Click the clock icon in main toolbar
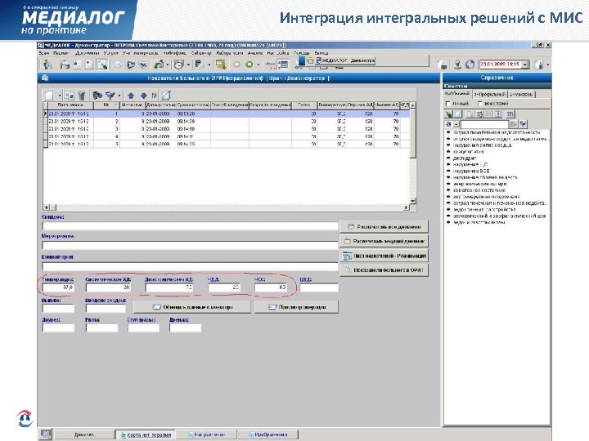589x441 pixels. 179,65
